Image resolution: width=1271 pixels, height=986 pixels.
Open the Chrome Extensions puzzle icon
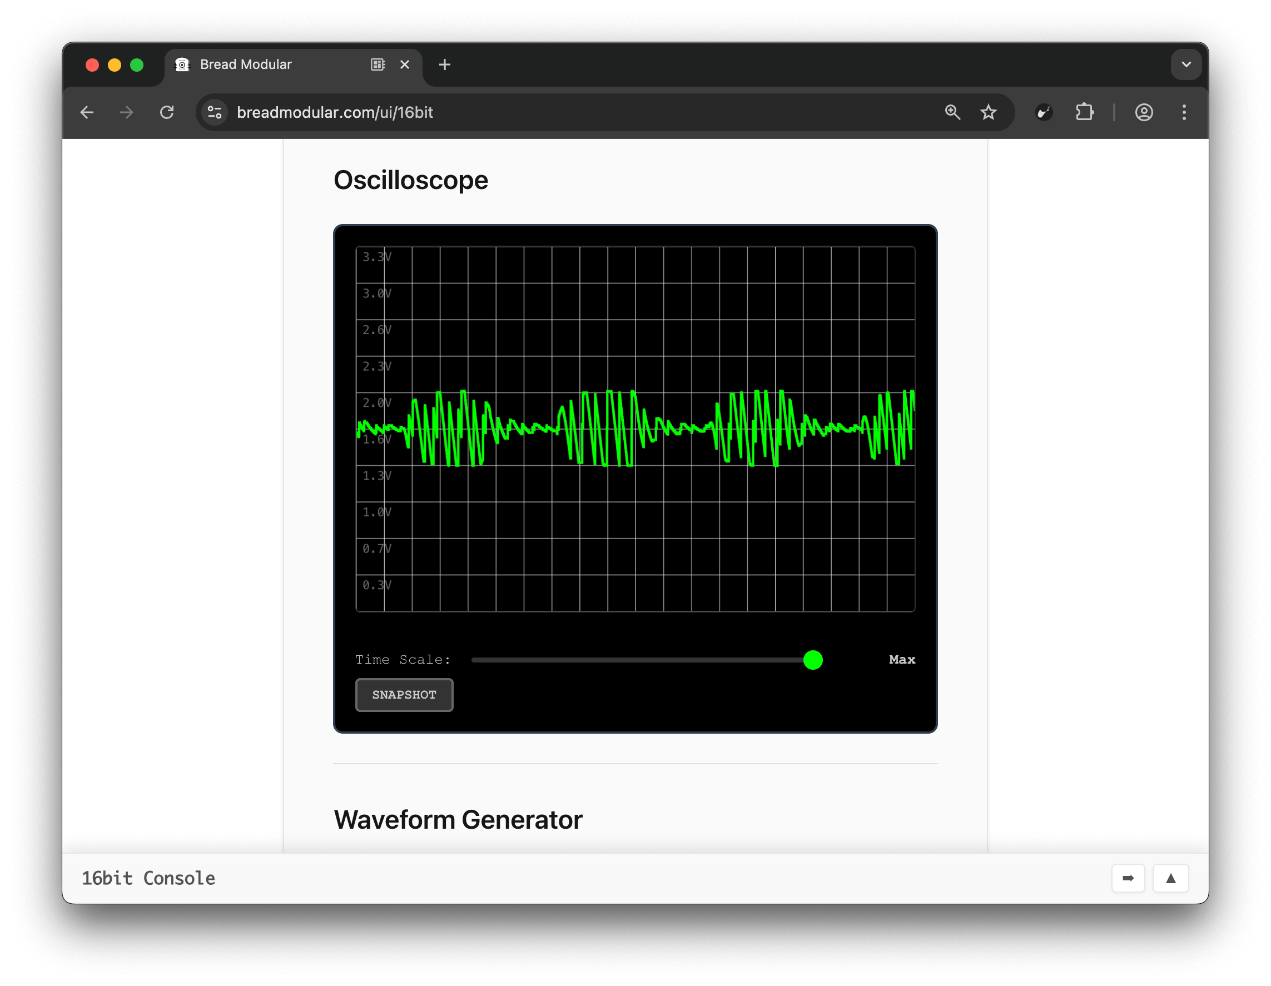click(x=1084, y=112)
